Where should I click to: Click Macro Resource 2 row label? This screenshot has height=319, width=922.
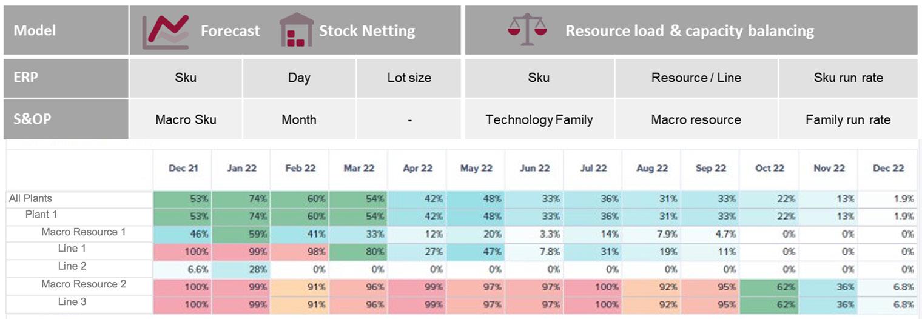[x=84, y=284]
